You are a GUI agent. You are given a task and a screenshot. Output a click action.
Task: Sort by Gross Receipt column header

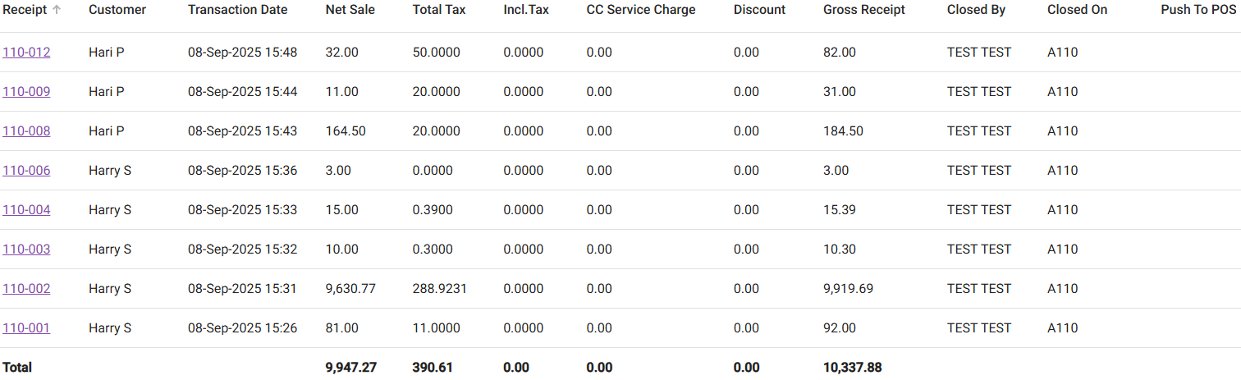[864, 10]
